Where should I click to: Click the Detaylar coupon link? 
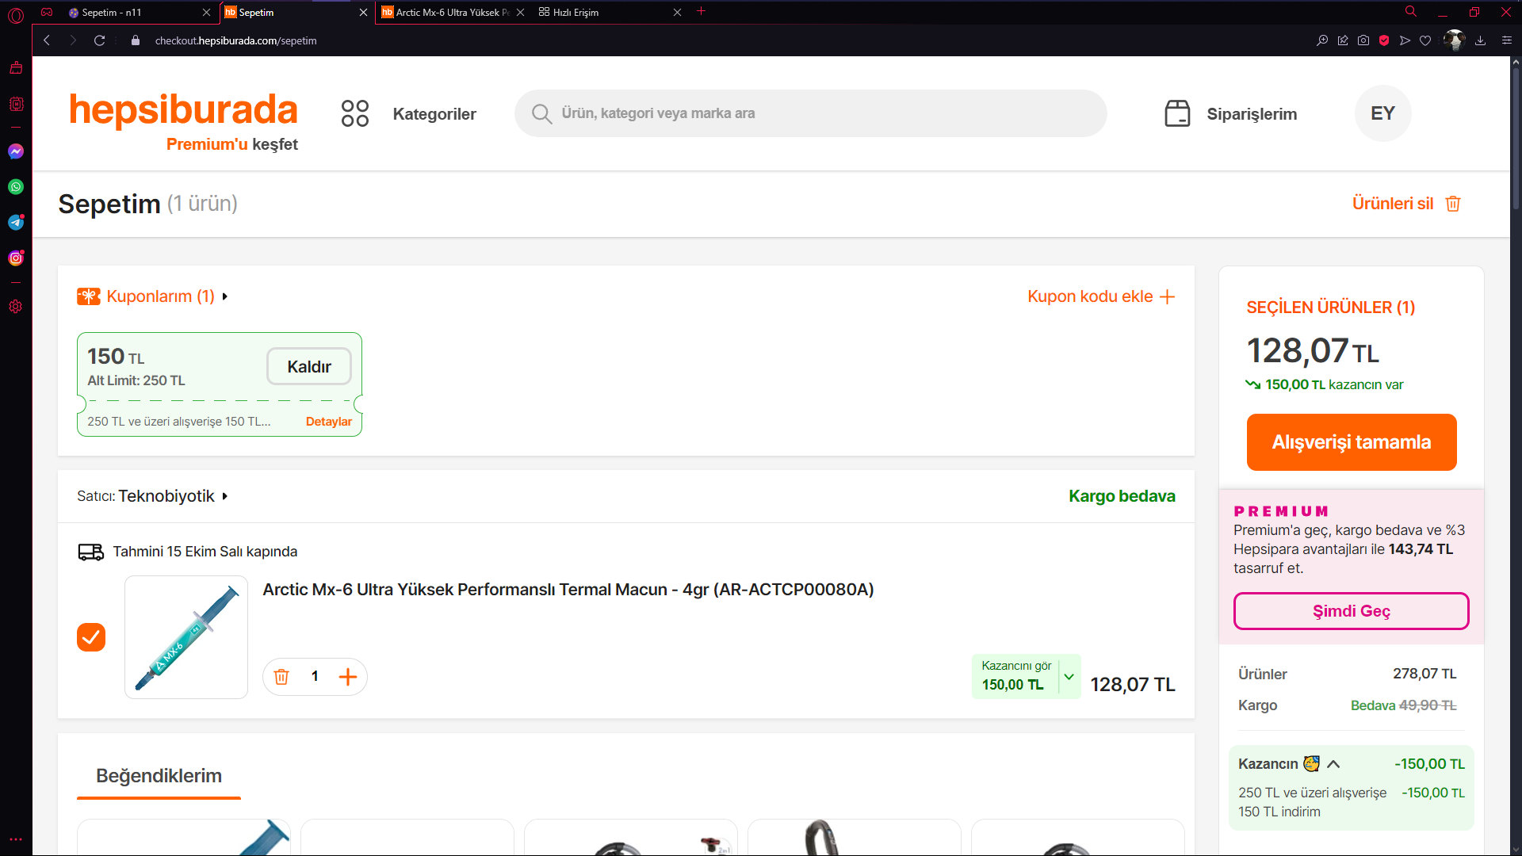click(328, 422)
